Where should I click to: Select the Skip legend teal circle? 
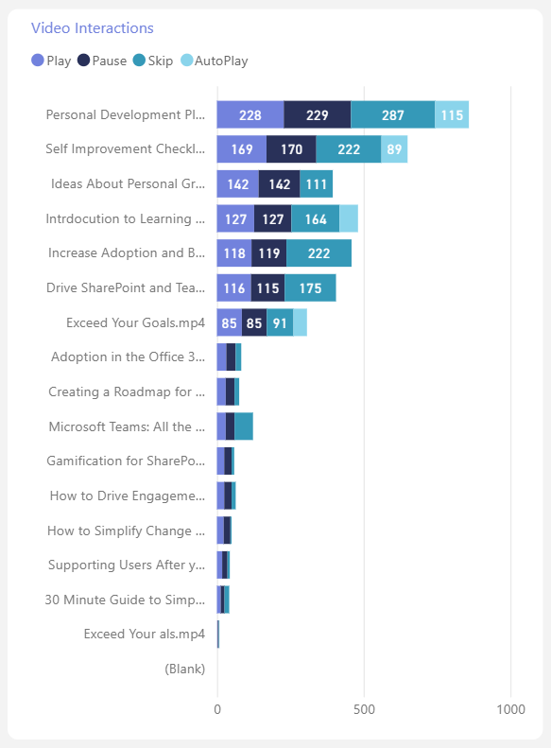pyautogui.click(x=139, y=61)
